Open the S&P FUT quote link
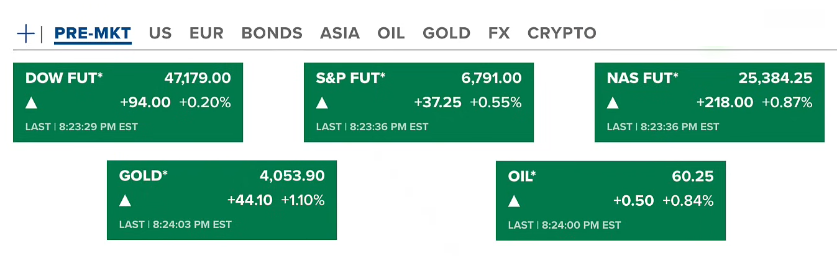Image resolution: width=837 pixels, height=256 pixels. tap(350, 78)
